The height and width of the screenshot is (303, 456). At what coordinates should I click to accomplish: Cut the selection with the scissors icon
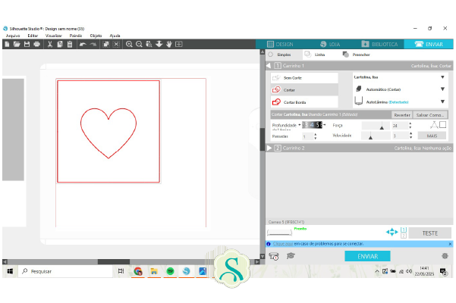(50, 44)
